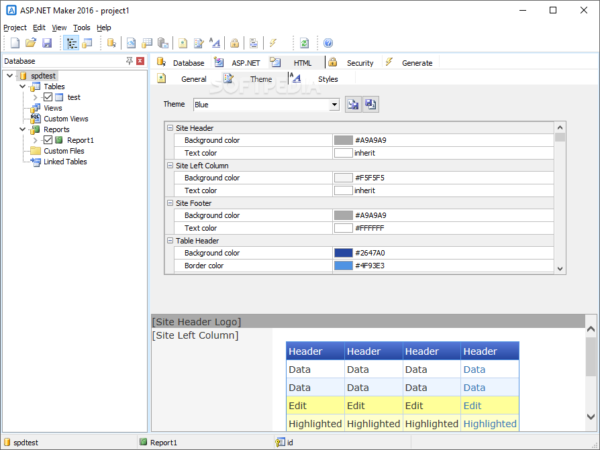This screenshot has height=450, width=600.
Task: Click the table setup toolbar icon
Action: [147, 43]
